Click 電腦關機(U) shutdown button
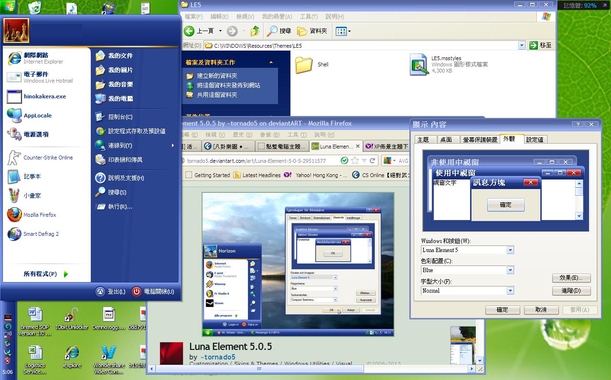 pyautogui.click(x=153, y=291)
